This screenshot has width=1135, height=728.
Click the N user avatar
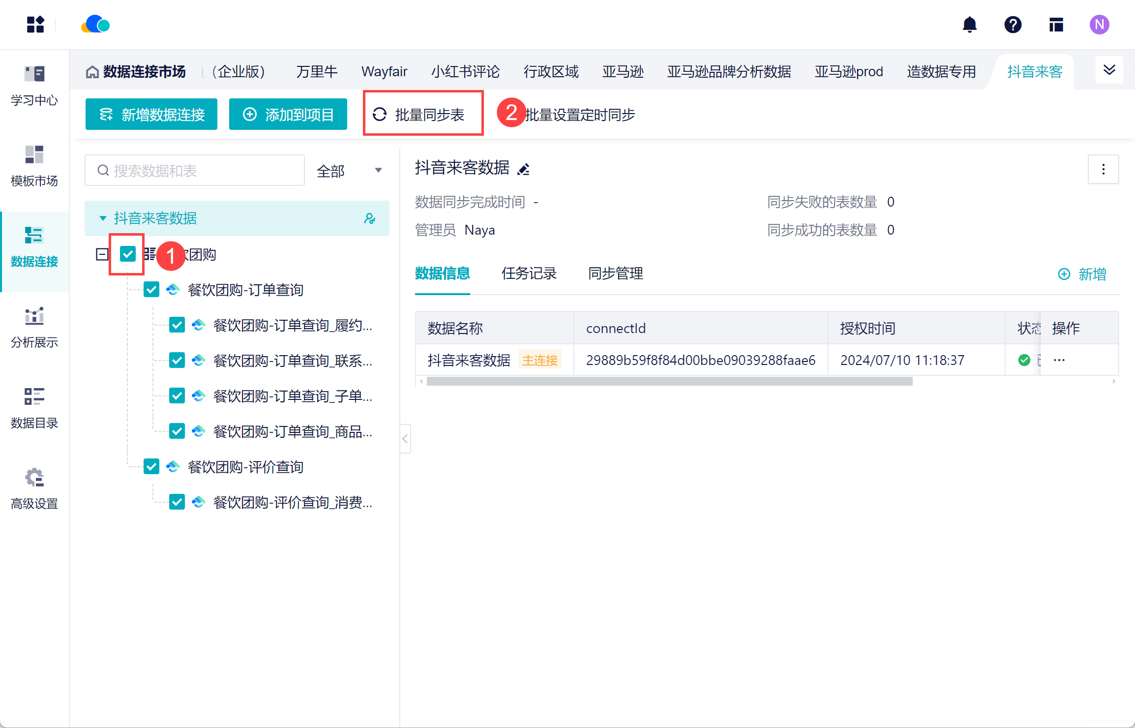pyautogui.click(x=1099, y=25)
